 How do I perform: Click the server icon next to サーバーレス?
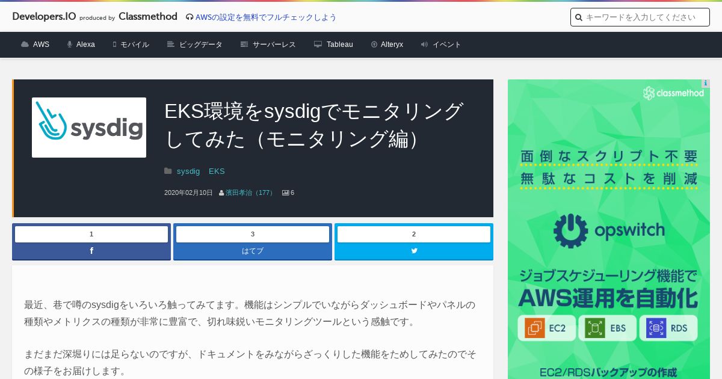click(244, 45)
